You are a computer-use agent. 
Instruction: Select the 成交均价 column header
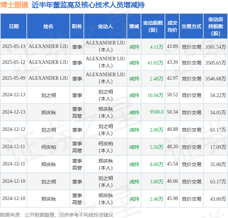pyautogui.click(x=172, y=26)
